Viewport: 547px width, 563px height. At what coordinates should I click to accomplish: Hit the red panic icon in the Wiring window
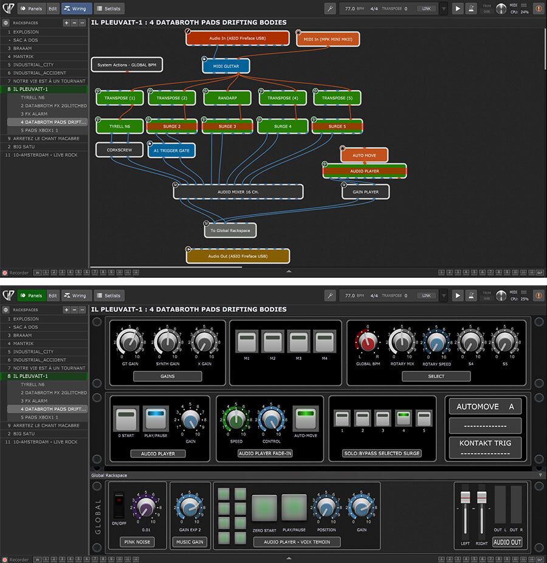pos(538,9)
